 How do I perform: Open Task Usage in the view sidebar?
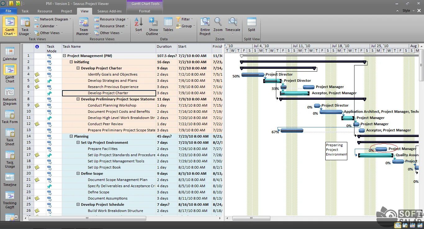[10, 160]
